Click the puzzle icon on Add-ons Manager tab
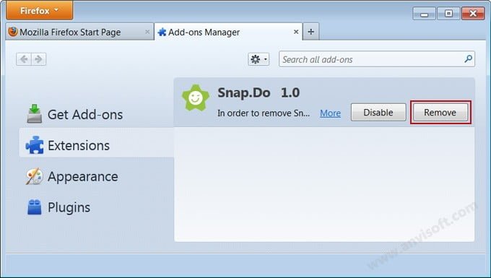The width and height of the screenshot is (491, 278). (x=162, y=32)
